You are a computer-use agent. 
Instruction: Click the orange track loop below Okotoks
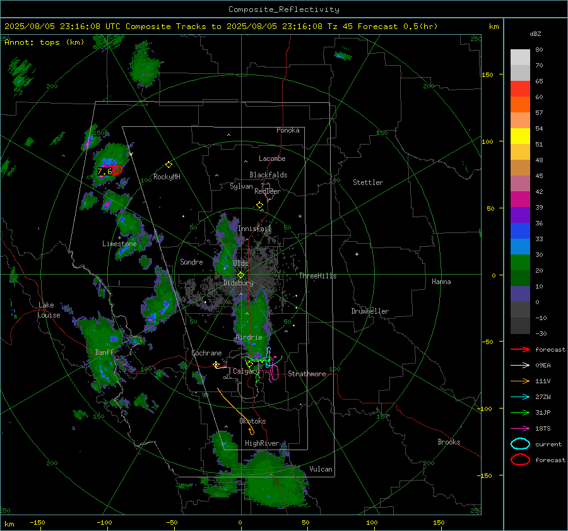click(x=251, y=431)
